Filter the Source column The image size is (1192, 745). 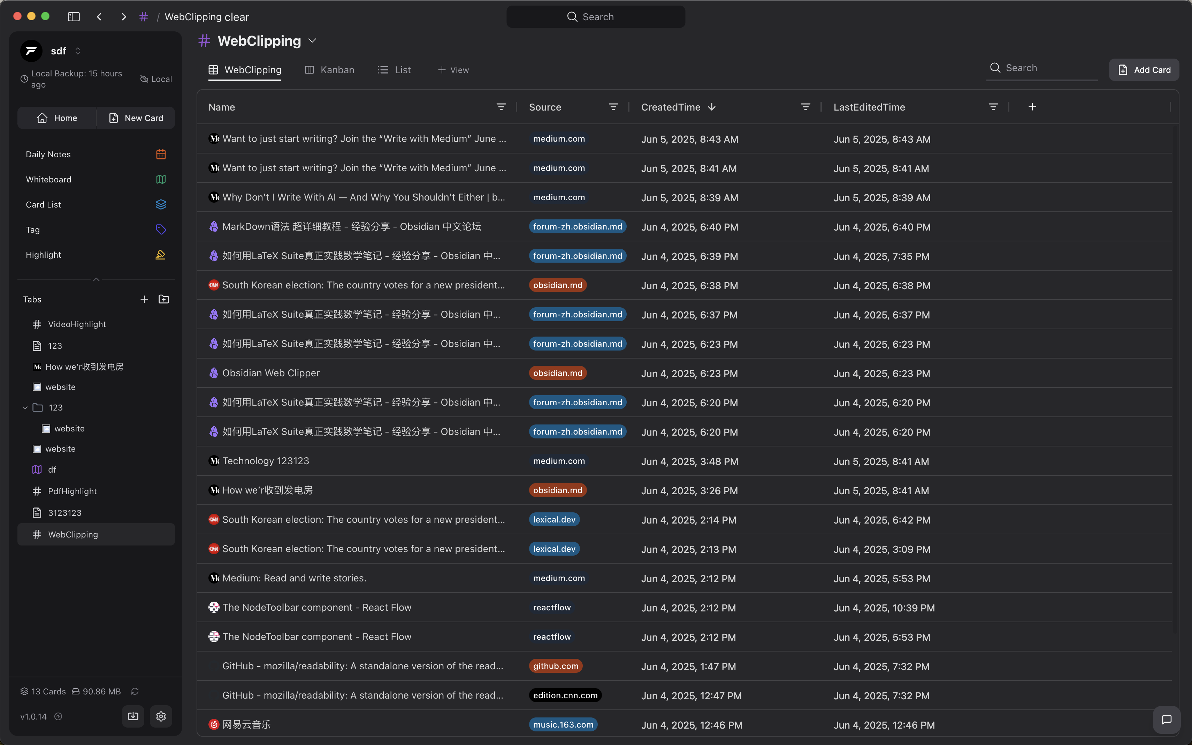(613, 107)
